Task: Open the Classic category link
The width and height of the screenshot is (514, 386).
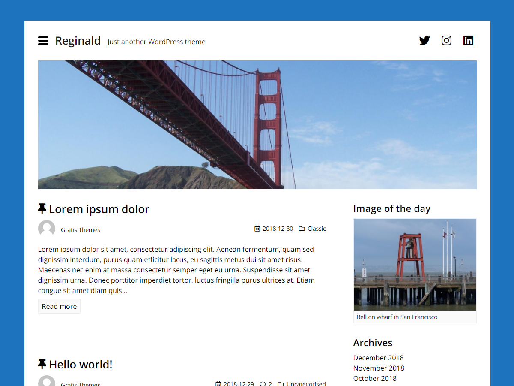Action: [317, 229]
